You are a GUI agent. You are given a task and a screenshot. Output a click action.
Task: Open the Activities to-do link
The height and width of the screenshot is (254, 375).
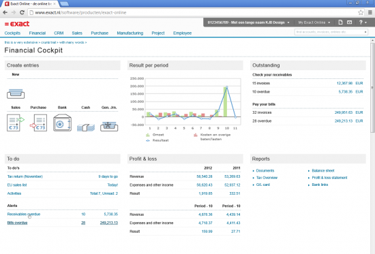point(14,193)
